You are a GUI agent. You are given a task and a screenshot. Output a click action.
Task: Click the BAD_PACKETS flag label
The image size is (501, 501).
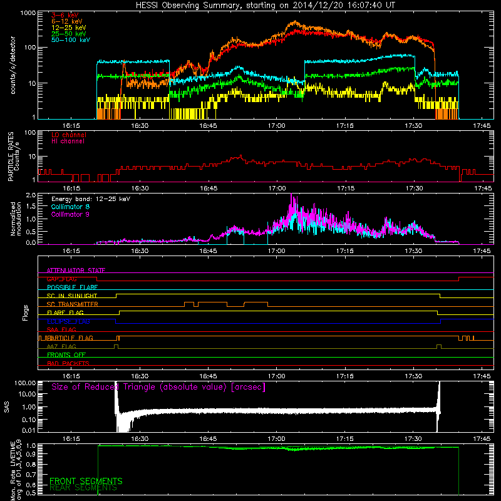click(x=68, y=363)
